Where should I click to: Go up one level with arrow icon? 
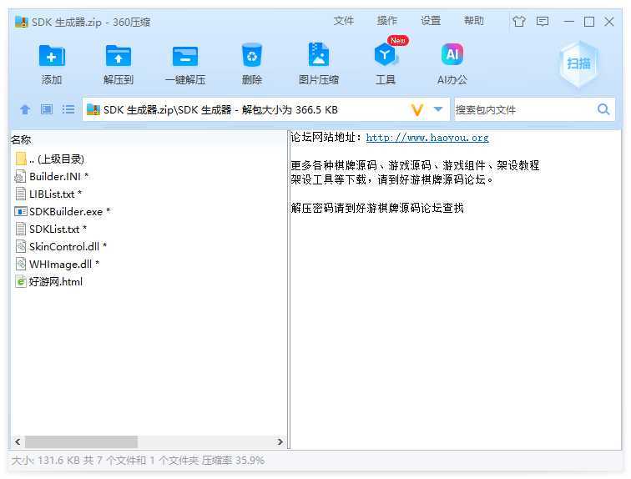pyautogui.click(x=25, y=109)
